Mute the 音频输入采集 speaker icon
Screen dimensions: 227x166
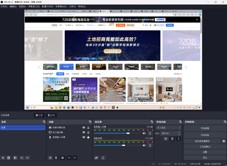[x=144, y=133]
